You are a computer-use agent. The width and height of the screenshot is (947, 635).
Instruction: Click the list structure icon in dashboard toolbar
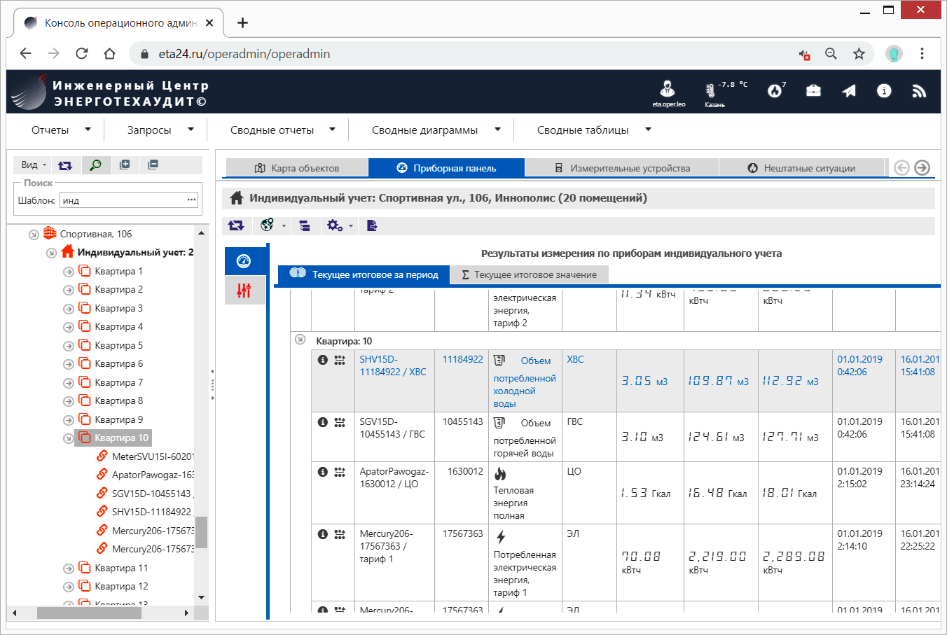pyautogui.click(x=305, y=225)
